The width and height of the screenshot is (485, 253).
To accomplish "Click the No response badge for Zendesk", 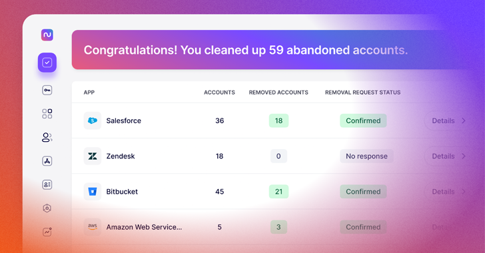I will (x=366, y=156).
